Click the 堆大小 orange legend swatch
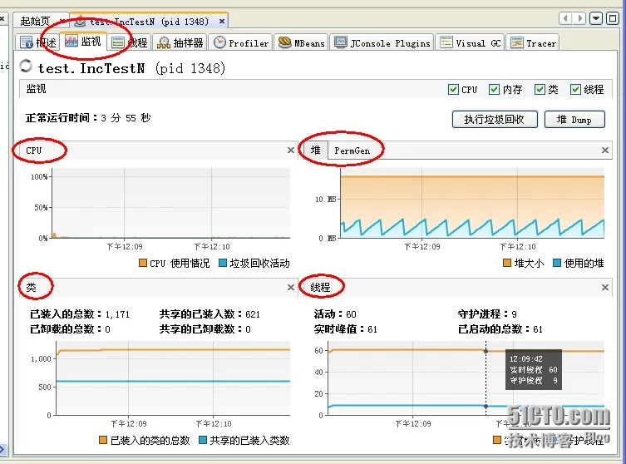 (507, 263)
